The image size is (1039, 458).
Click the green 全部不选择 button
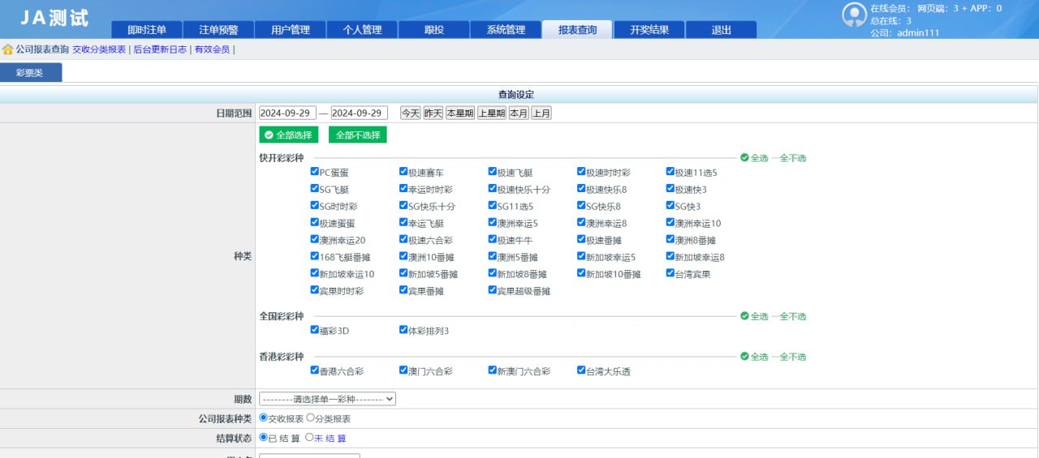[358, 135]
